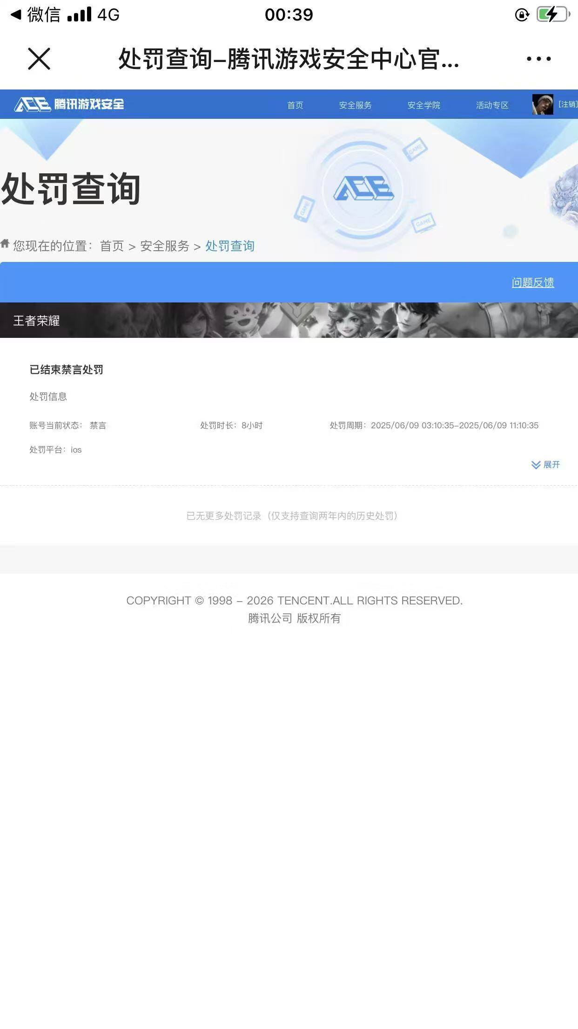Click the 已无更多处罚记录 notice text
The image size is (578, 1029).
pos(292,516)
